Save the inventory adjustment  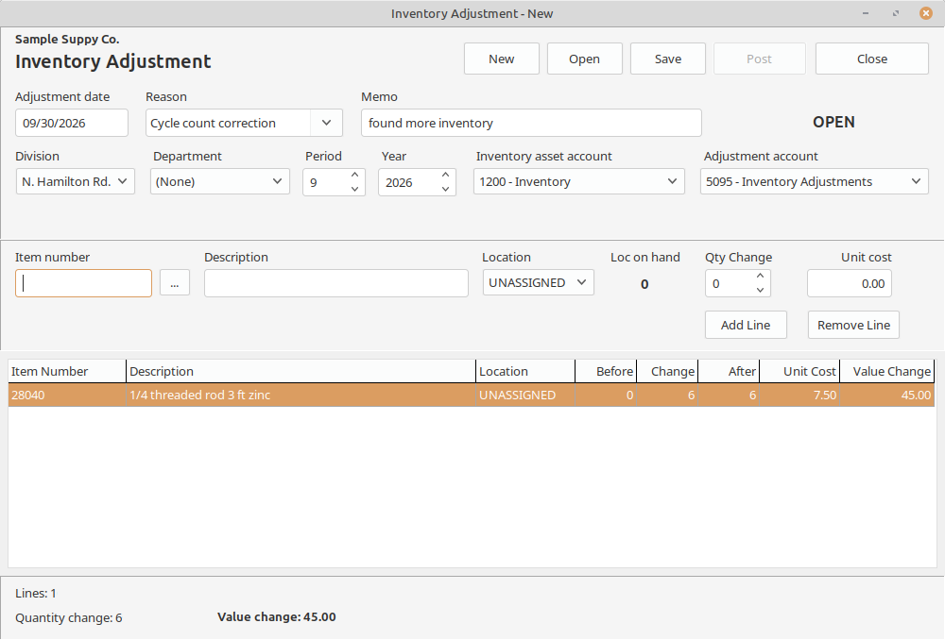coord(668,59)
